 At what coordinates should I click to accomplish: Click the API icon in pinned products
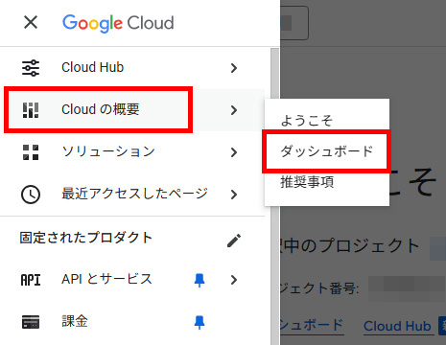31,280
